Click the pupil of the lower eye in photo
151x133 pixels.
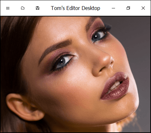coord(62,61)
